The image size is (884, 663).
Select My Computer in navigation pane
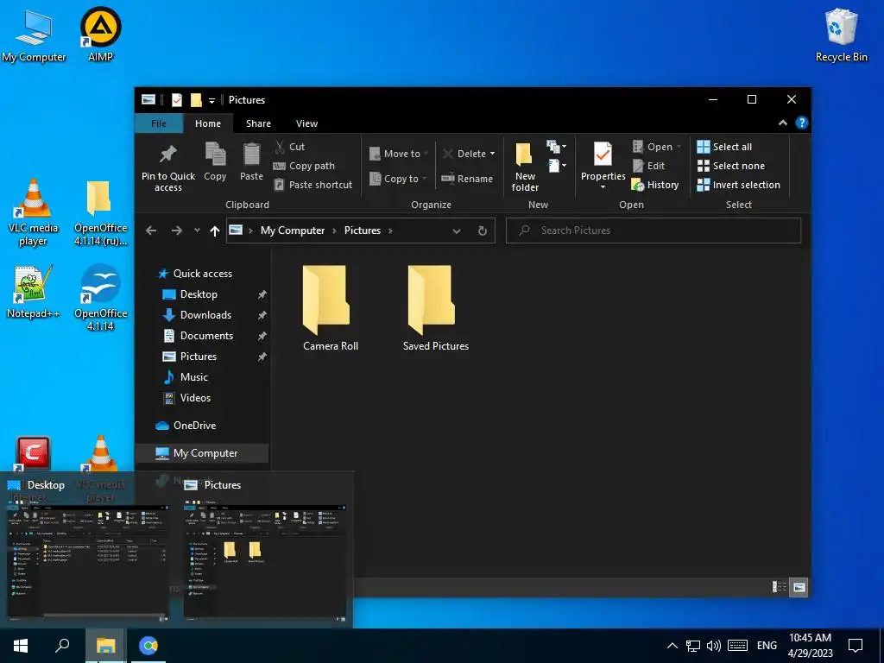tap(202, 453)
